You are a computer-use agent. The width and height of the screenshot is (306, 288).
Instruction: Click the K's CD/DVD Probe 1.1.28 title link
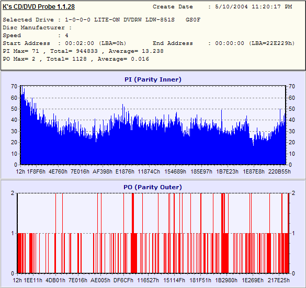(x=39, y=7)
